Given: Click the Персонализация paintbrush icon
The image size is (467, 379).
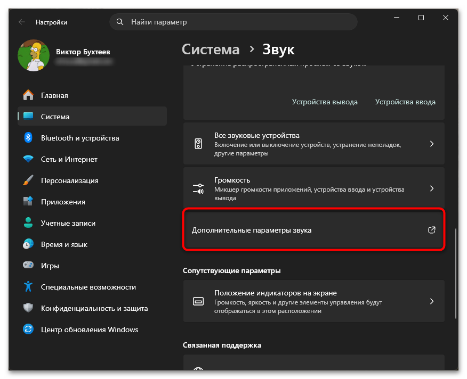Looking at the screenshot, I should click(x=28, y=180).
